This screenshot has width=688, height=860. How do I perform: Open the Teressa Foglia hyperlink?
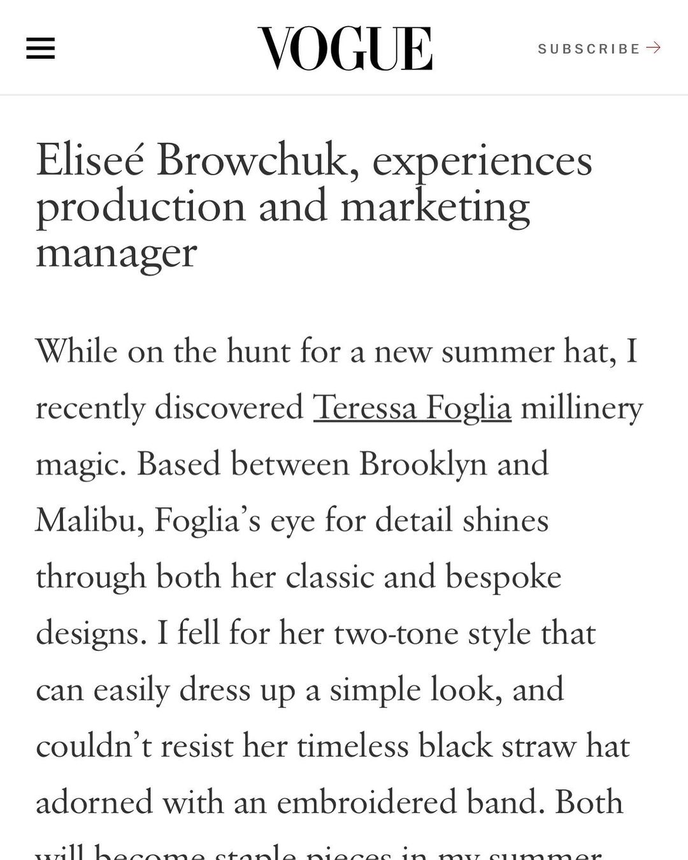[412, 408]
